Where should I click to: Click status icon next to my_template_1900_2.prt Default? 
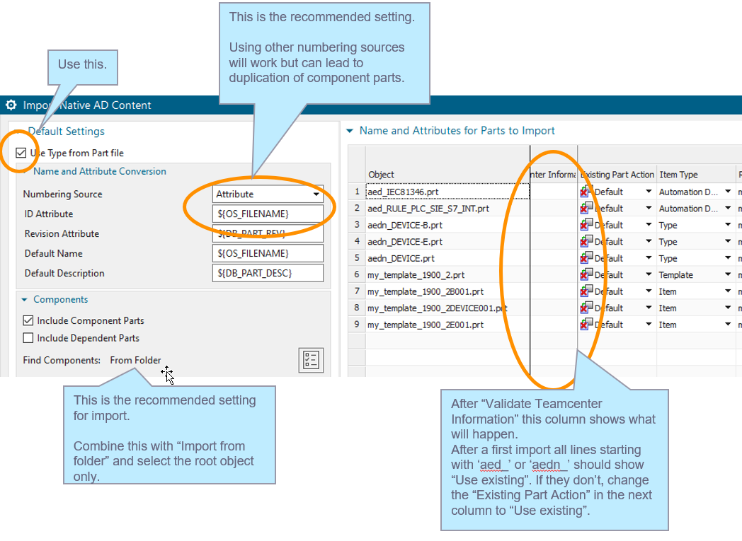point(585,274)
